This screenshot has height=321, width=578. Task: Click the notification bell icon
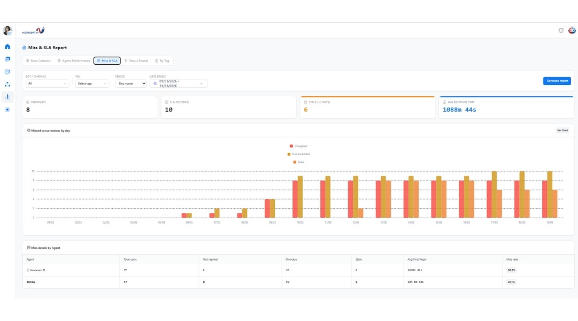(x=561, y=30)
